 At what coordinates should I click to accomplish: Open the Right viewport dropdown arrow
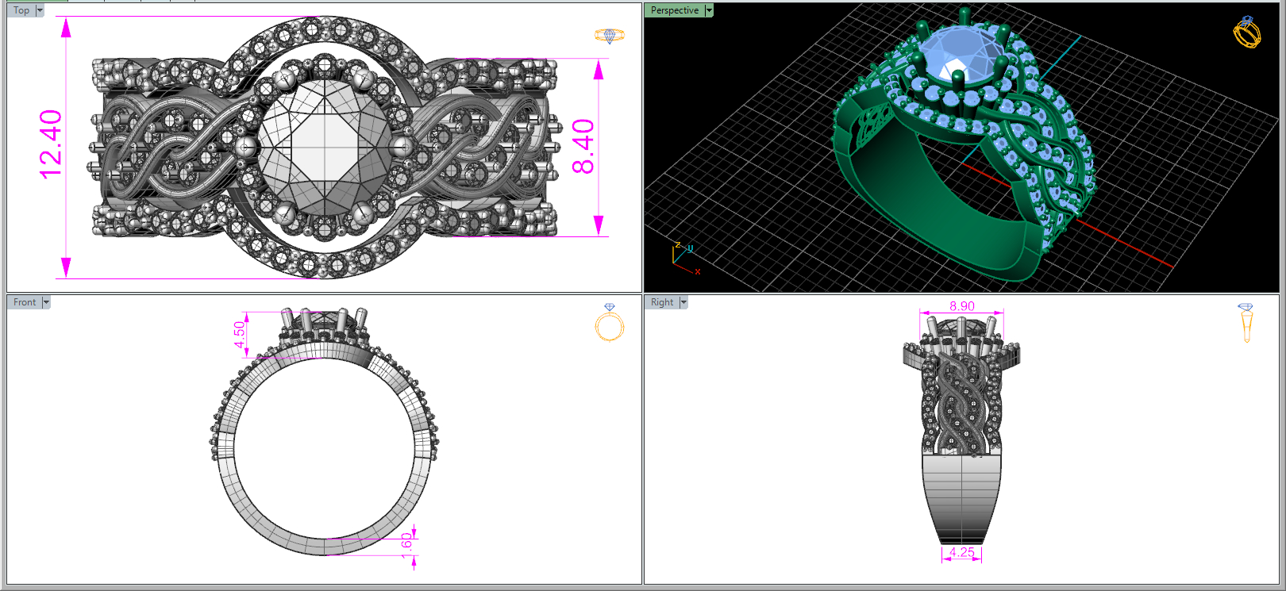point(683,302)
